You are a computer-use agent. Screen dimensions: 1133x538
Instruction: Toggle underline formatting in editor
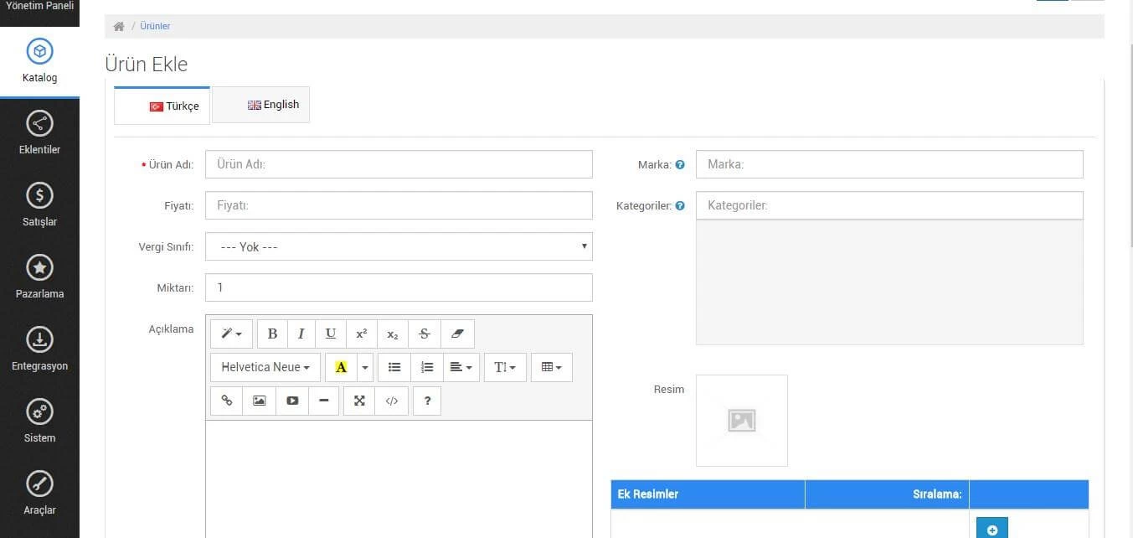331,334
